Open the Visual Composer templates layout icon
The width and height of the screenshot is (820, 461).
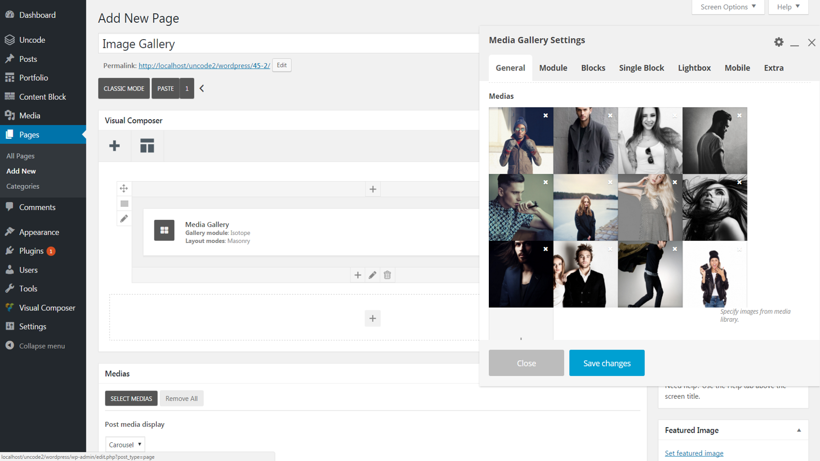coord(147,146)
